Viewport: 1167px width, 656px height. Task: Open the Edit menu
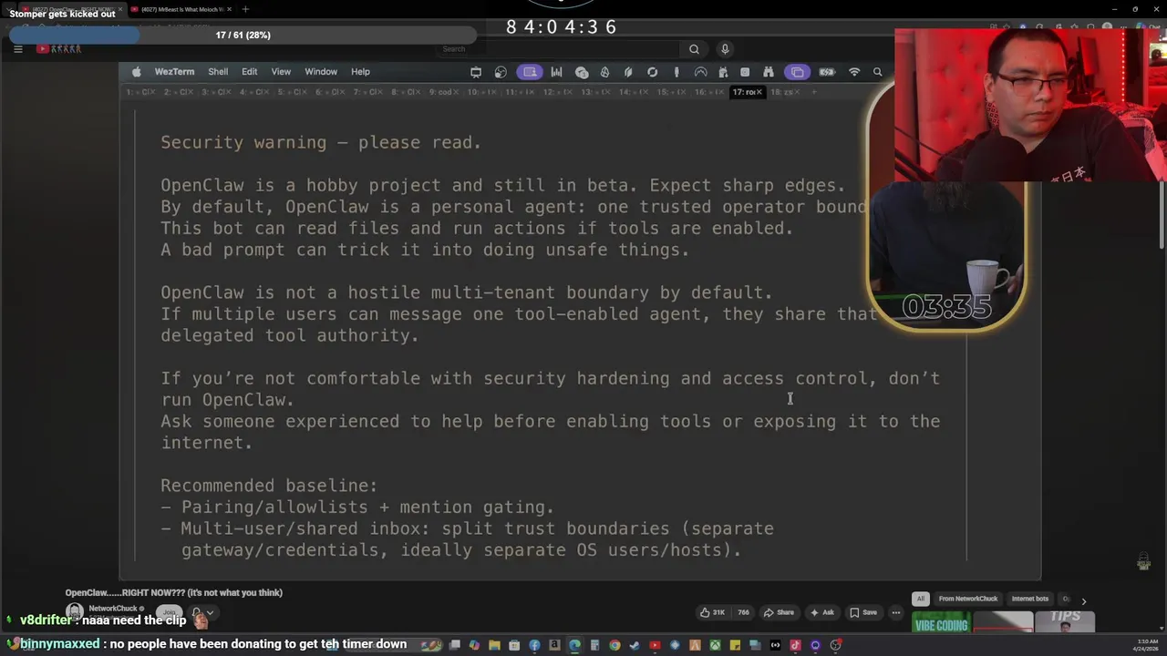(249, 72)
